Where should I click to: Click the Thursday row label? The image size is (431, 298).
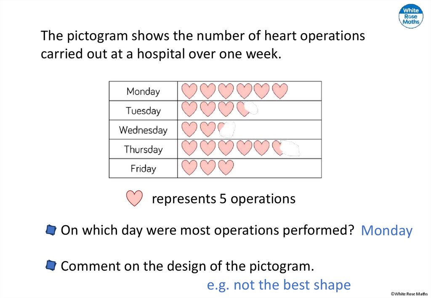[143, 149]
